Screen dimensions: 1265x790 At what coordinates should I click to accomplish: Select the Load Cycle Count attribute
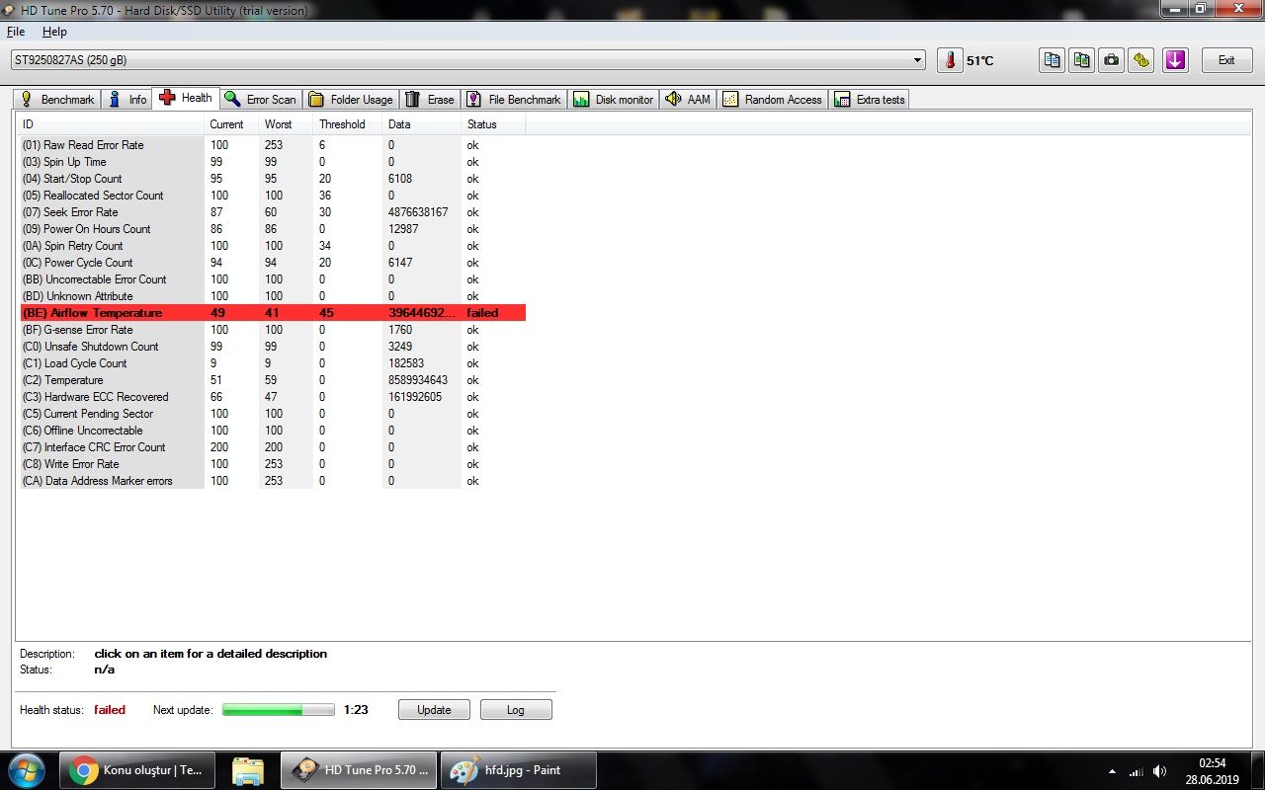(x=273, y=363)
